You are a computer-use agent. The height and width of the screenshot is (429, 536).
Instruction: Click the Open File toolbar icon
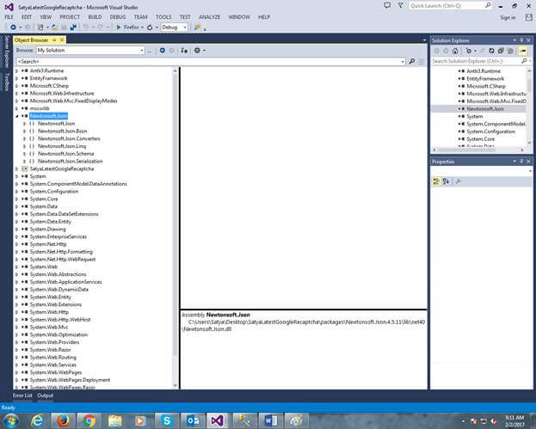[54, 27]
